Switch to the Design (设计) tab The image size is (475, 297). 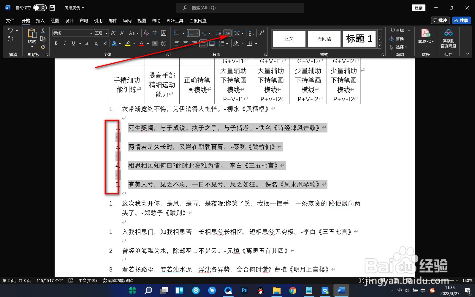click(69, 20)
